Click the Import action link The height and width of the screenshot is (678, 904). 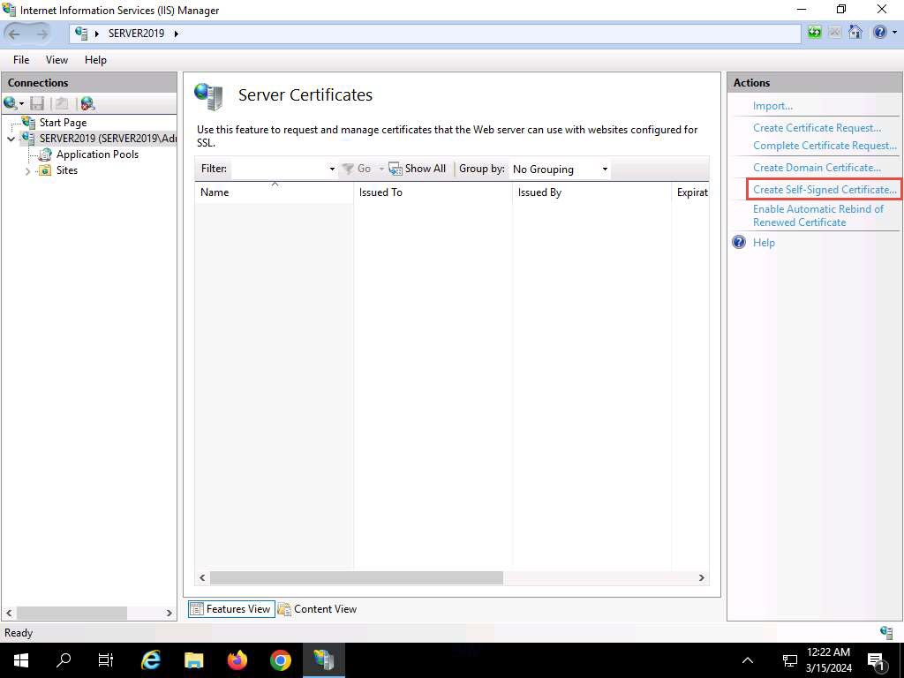772,106
